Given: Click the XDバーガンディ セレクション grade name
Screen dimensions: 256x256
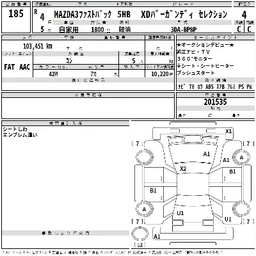Looking at the screenshot, I should click(184, 15).
